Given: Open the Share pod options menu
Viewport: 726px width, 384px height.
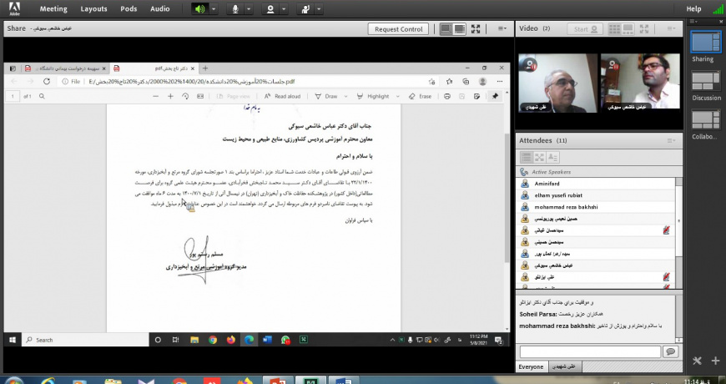Looking at the screenshot, I should (x=502, y=28).
